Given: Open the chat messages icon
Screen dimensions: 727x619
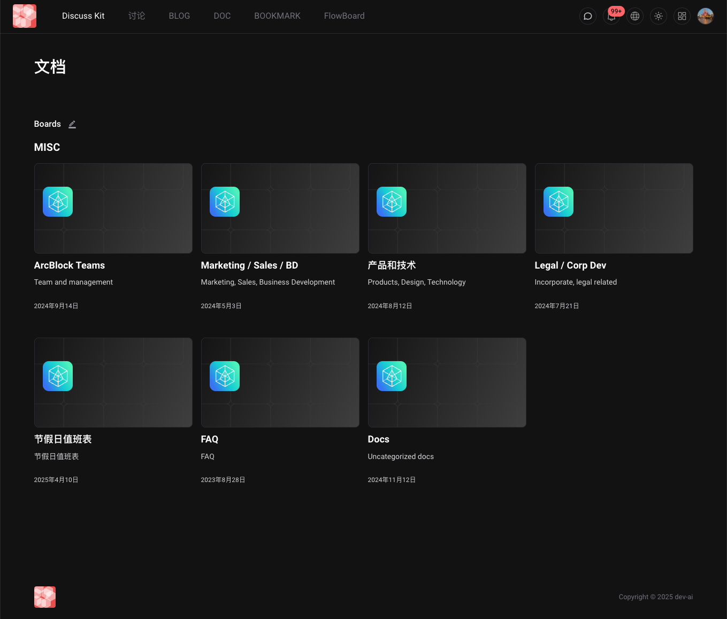Looking at the screenshot, I should (587, 16).
